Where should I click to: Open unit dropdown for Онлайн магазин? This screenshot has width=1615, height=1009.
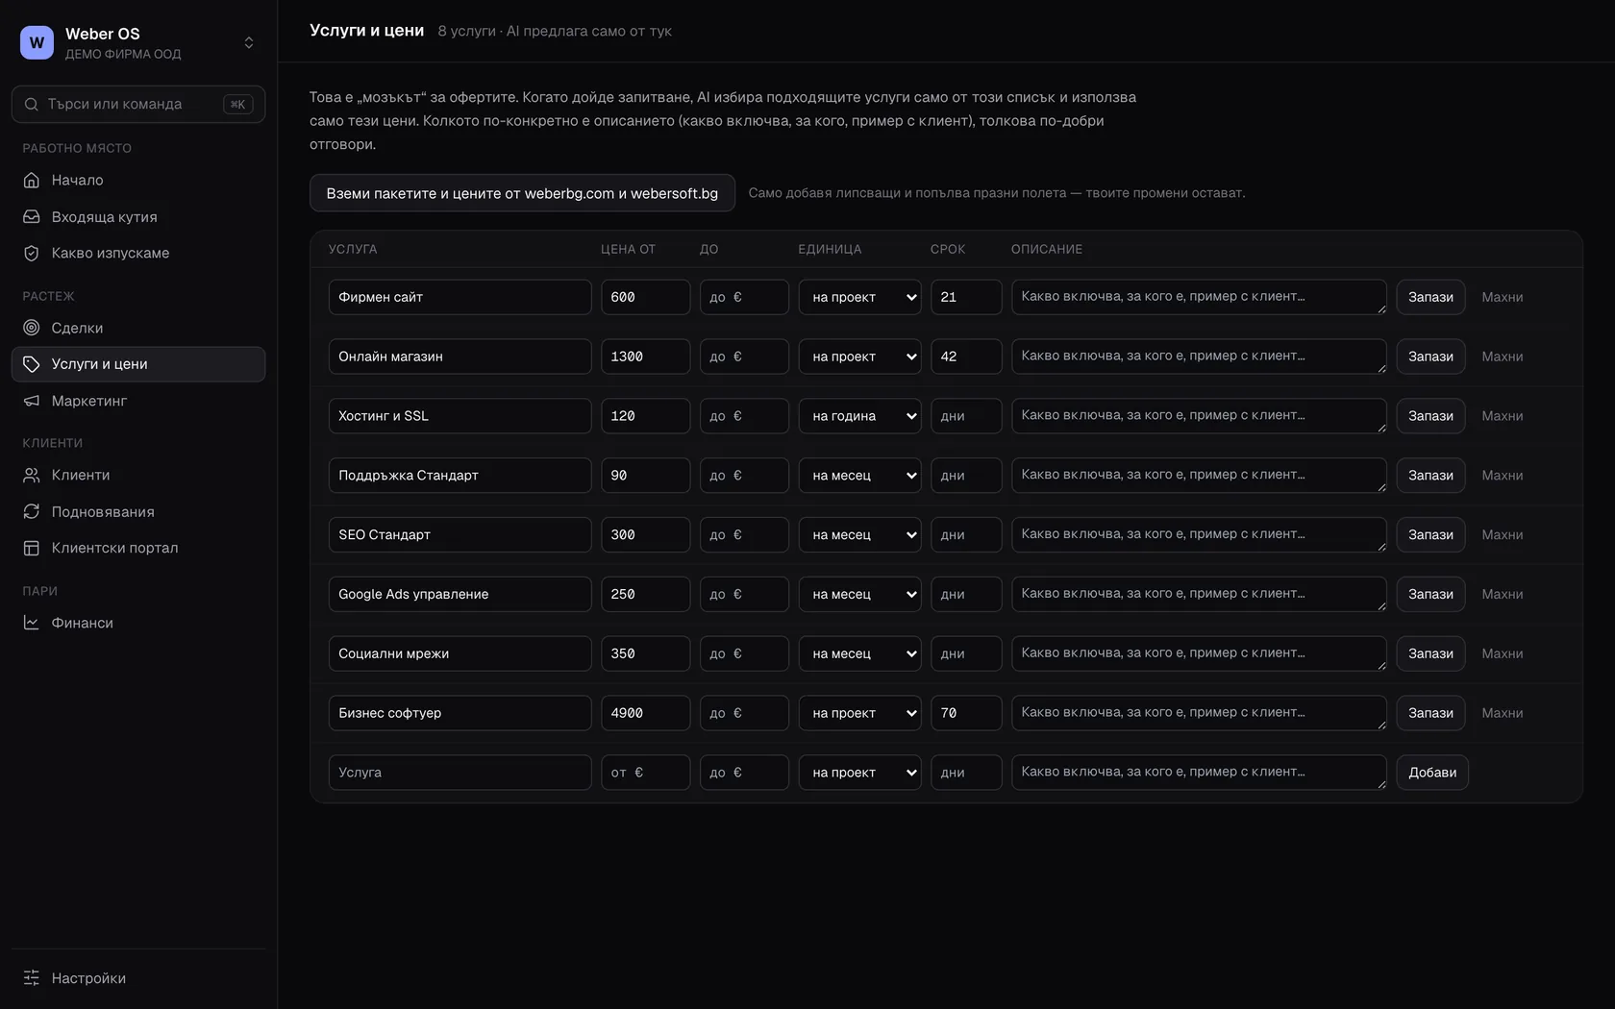point(859,357)
